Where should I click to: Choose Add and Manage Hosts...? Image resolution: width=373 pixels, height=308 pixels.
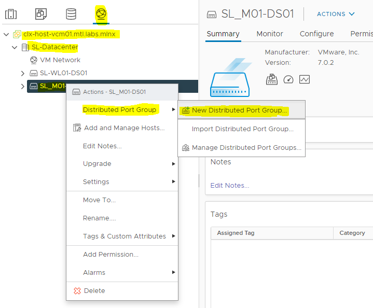pyautogui.click(x=122, y=128)
